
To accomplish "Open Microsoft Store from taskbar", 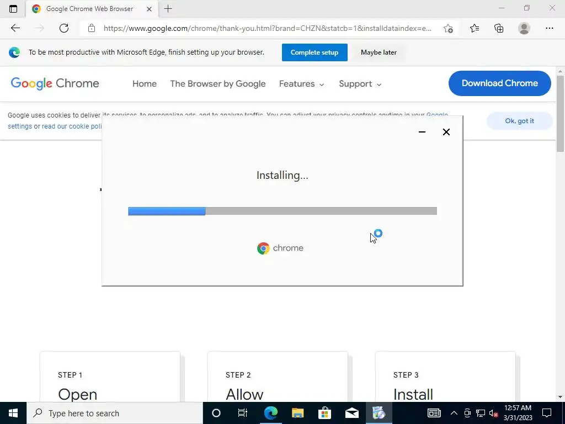I will pyautogui.click(x=324, y=413).
